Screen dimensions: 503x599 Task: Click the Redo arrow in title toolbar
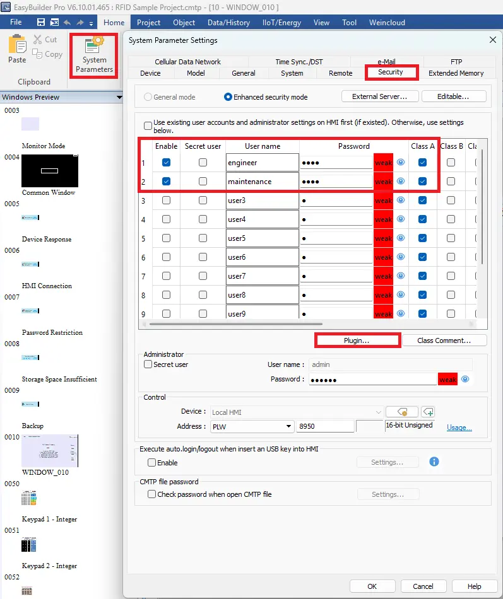80,23
